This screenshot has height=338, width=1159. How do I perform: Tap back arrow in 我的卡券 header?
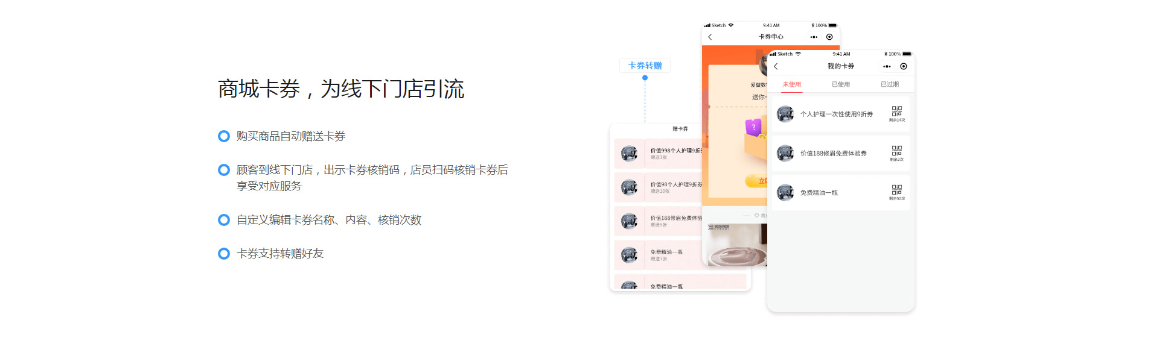click(776, 66)
